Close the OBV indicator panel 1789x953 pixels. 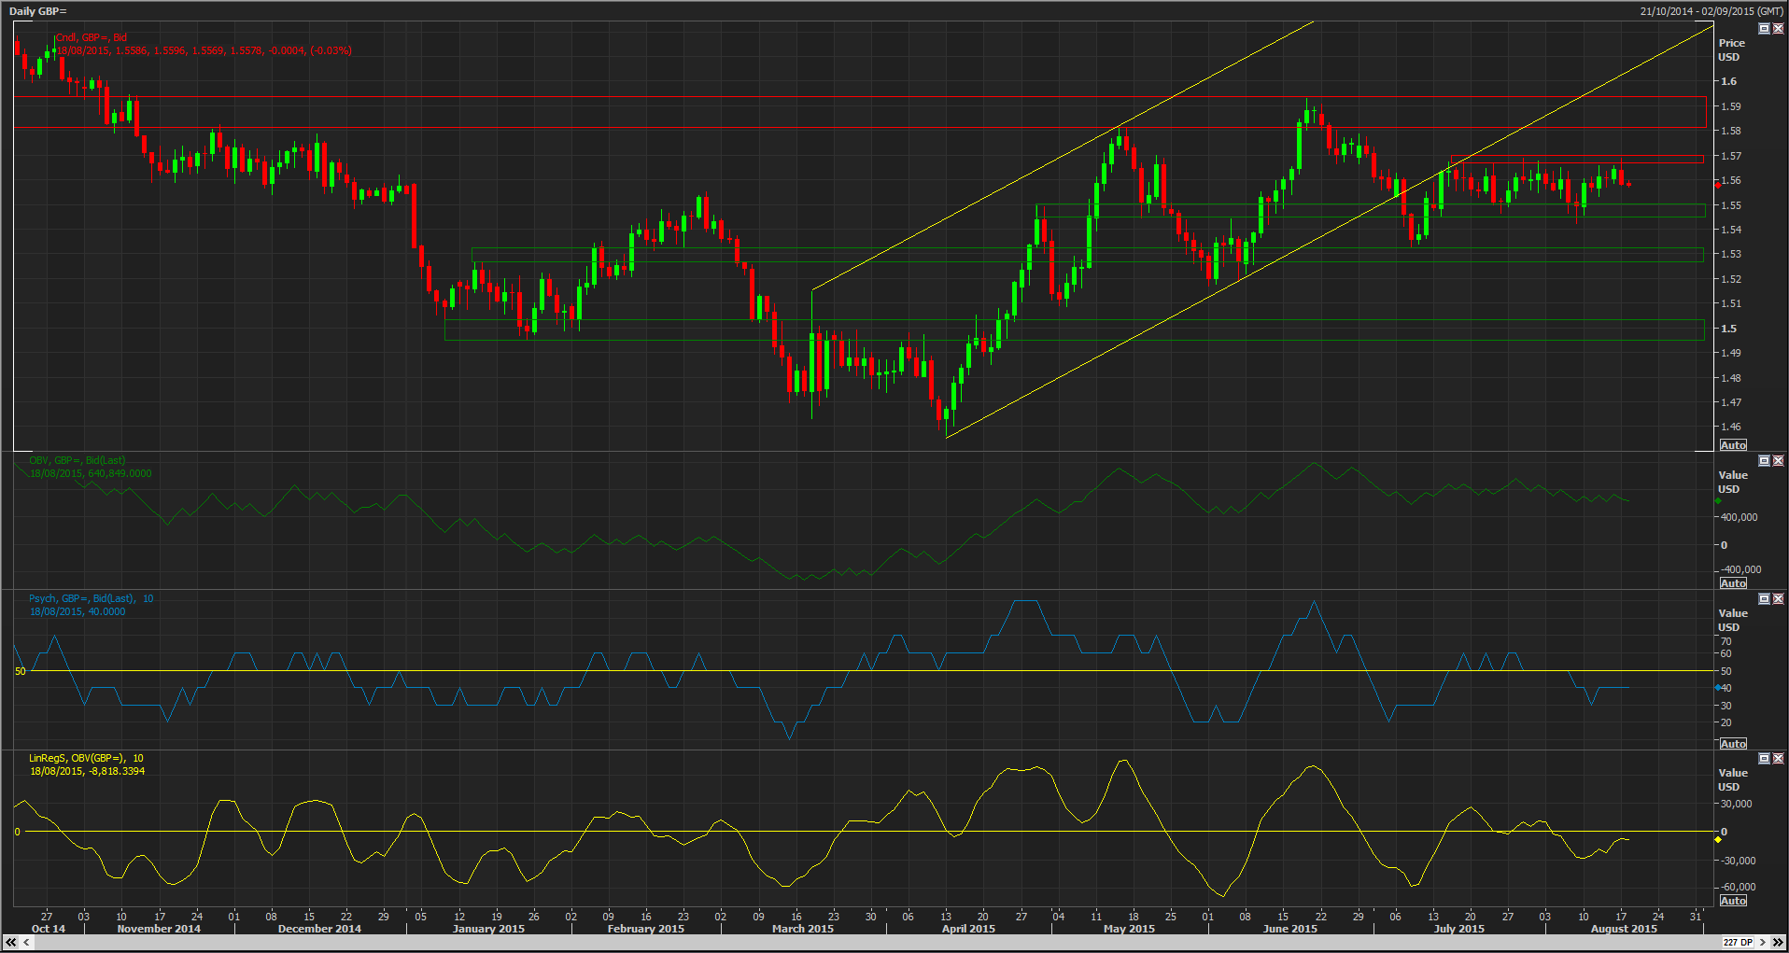(x=1778, y=461)
